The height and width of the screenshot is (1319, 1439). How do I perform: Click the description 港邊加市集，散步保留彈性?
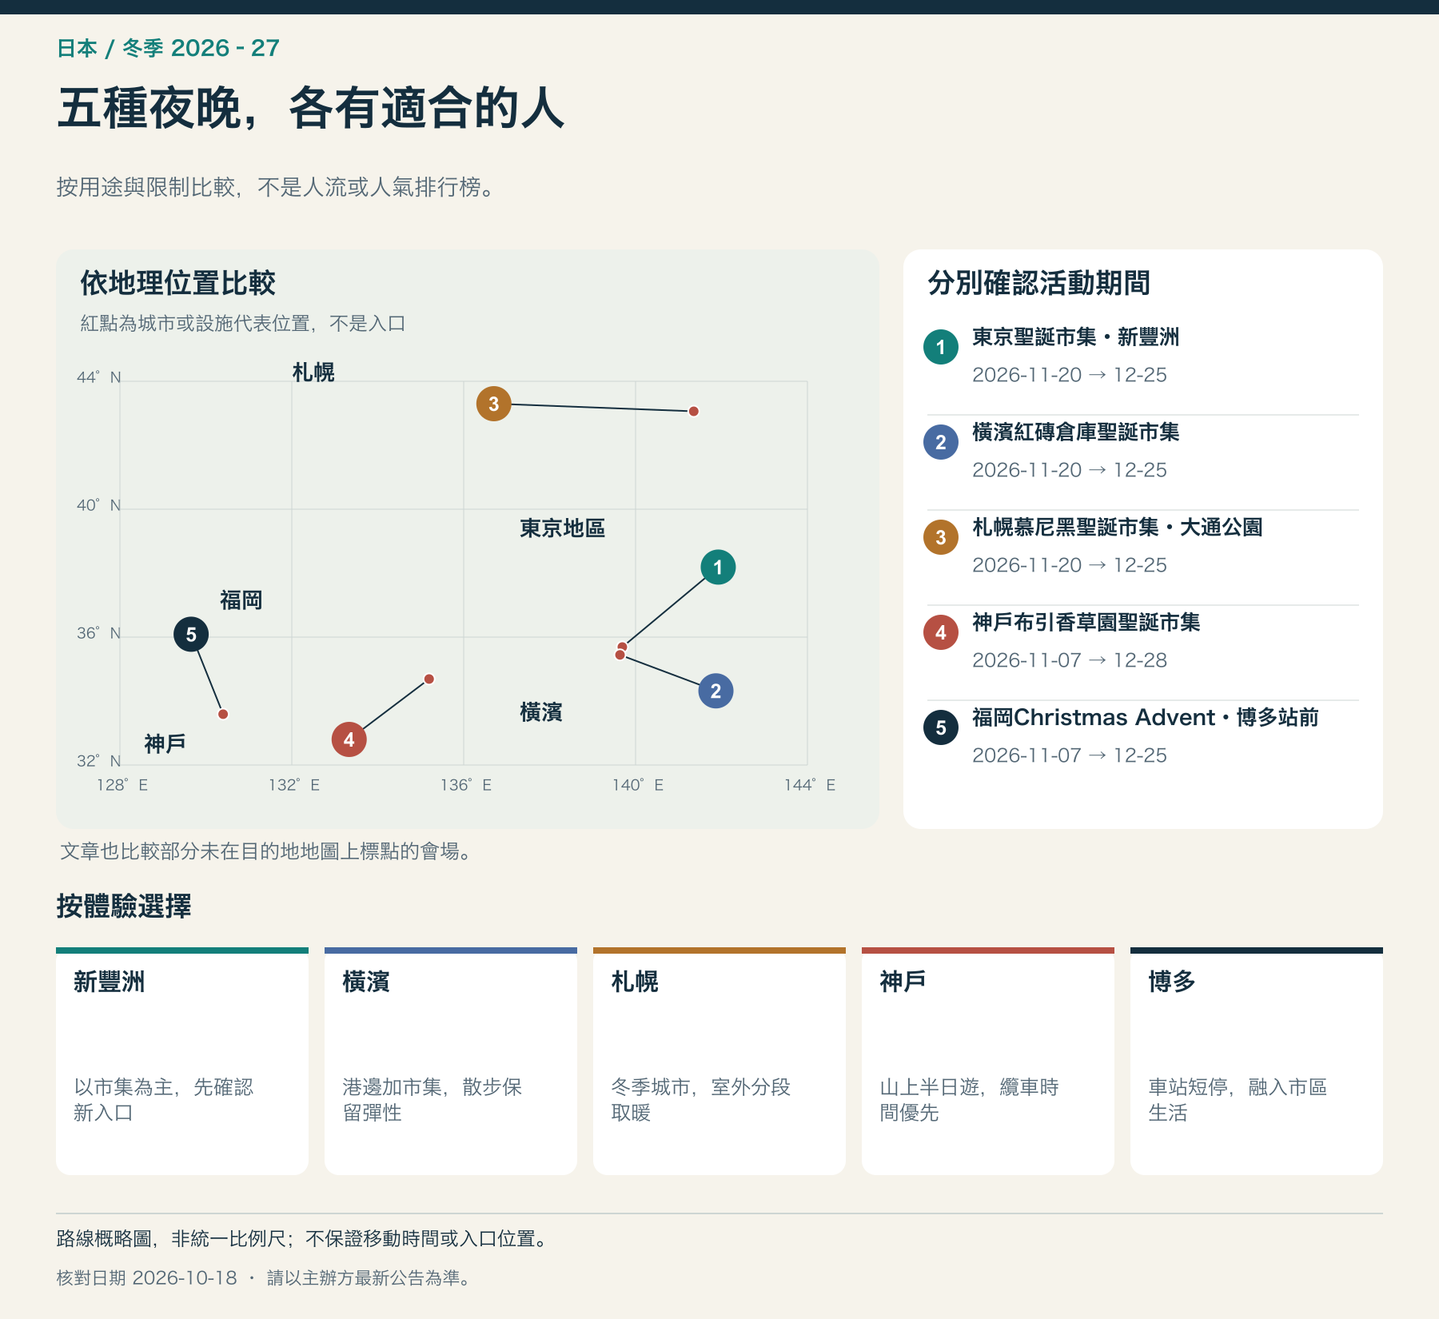432,1100
